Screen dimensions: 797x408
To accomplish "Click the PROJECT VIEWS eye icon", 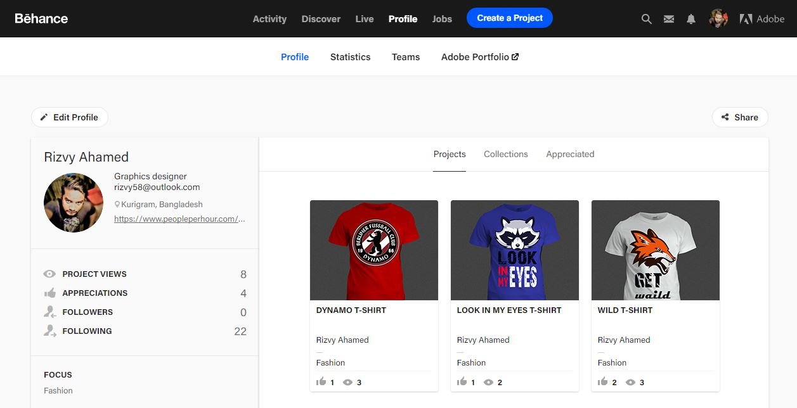I will pos(49,274).
